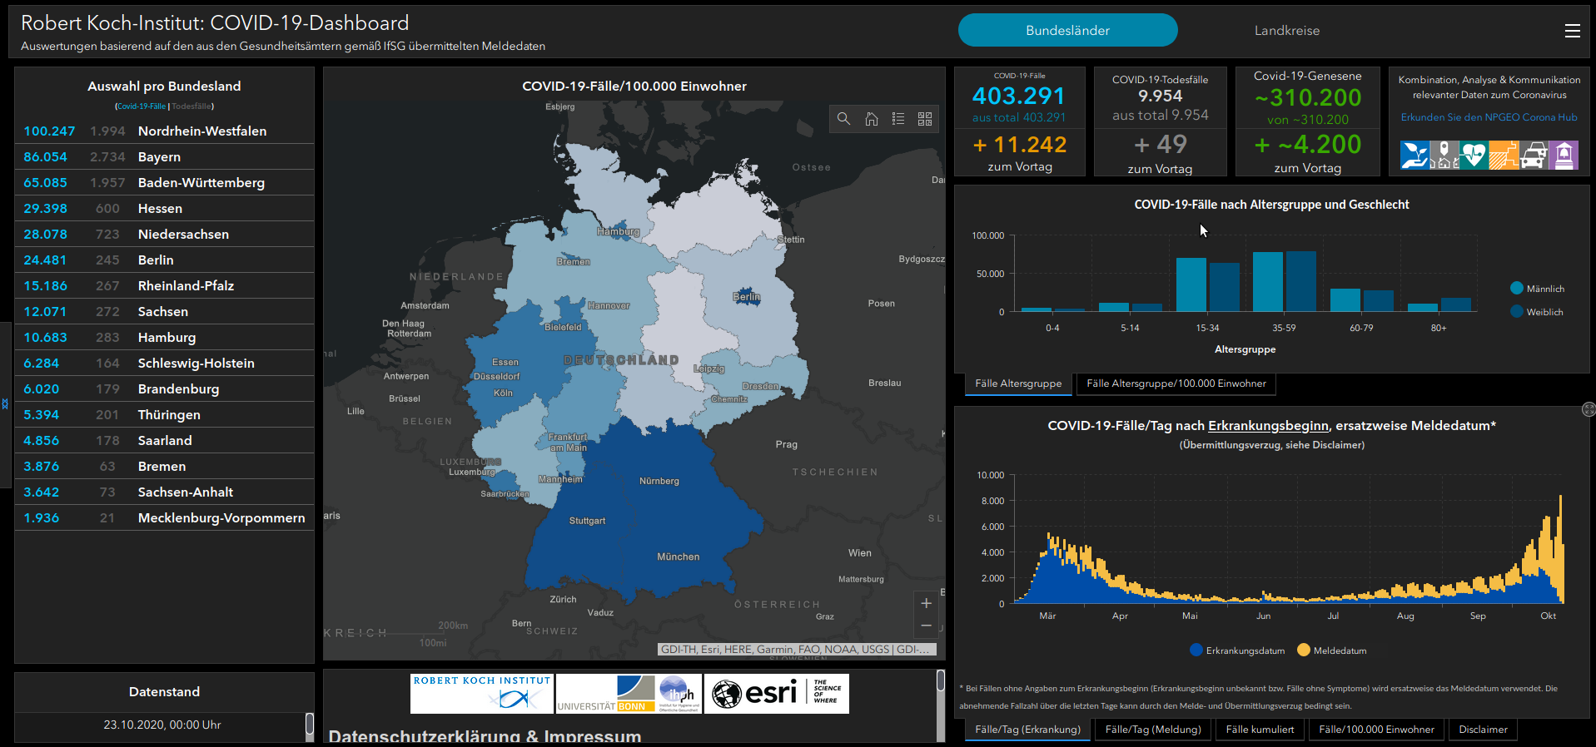1596x747 pixels.
Task: Click the car traffic icon in NPGEO banner
Action: (1534, 155)
